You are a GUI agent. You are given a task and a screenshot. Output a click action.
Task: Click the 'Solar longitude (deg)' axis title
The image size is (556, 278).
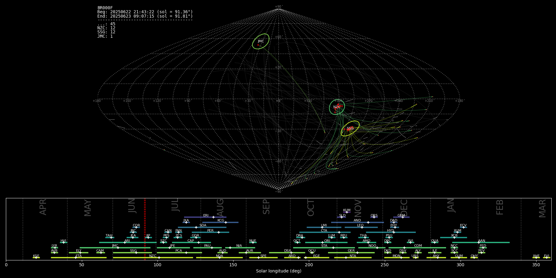279,271
